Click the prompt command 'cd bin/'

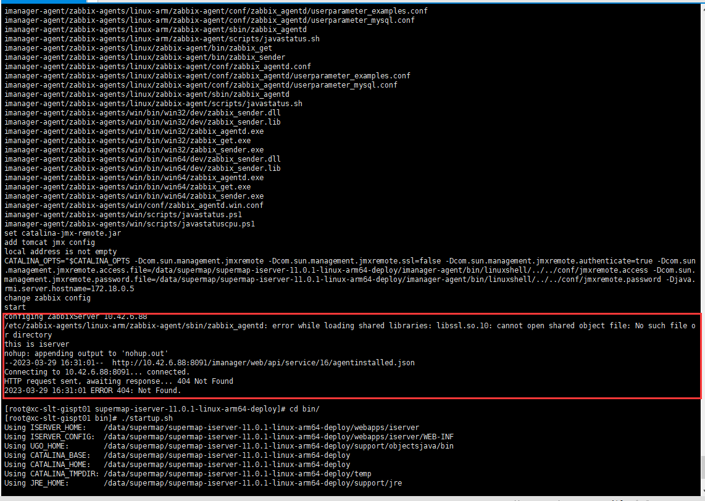tap(304, 409)
